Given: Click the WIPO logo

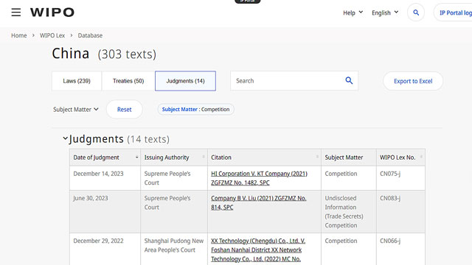Looking at the screenshot, I should pyautogui.click(x=52, y=13).
